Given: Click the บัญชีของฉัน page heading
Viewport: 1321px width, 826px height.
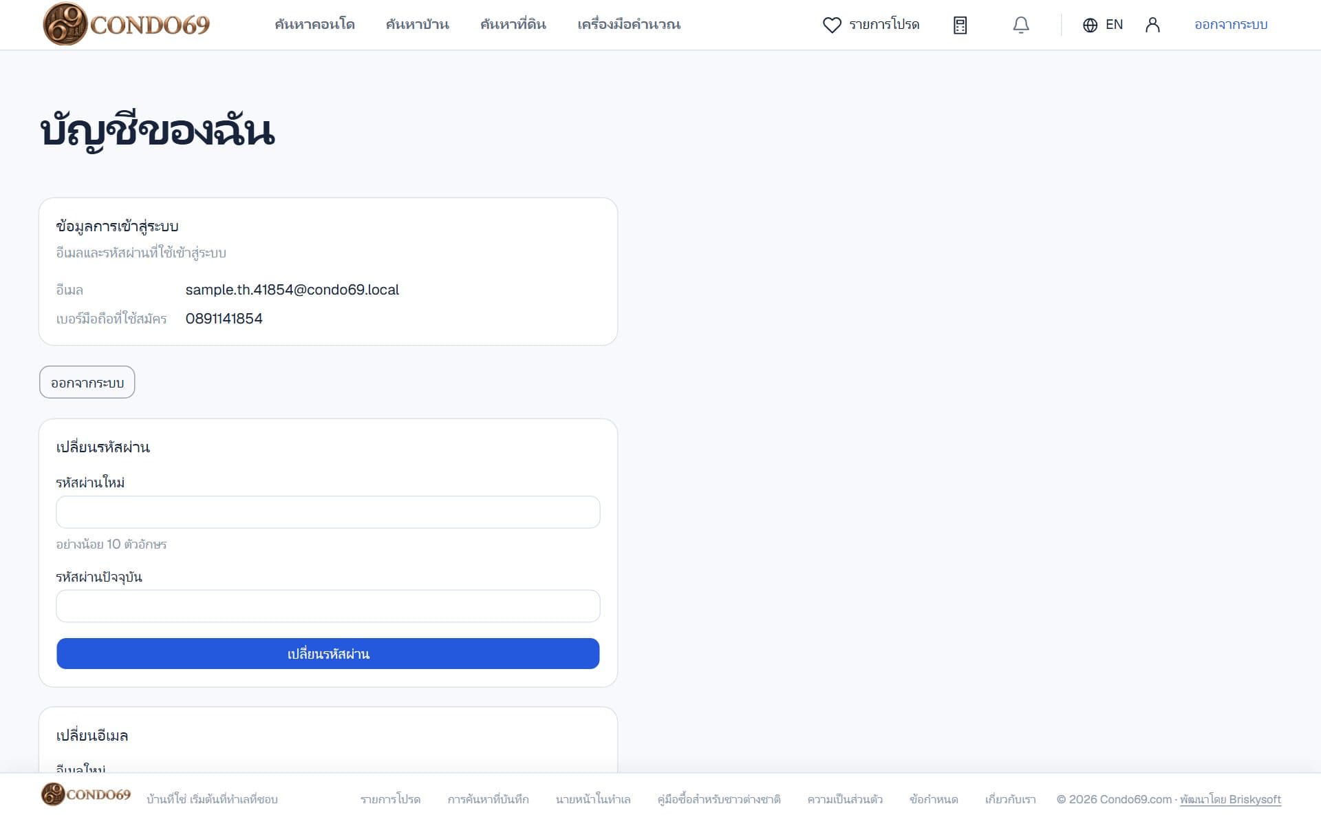Looking at the screenshot, I should point(158,131).
